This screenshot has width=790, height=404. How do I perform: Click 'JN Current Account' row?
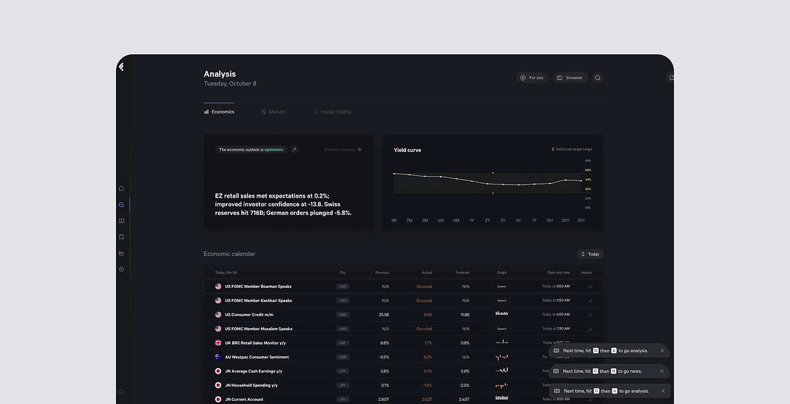point(404,399)
